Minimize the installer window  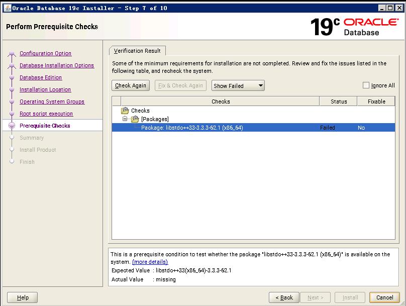(x=382, y=8)
